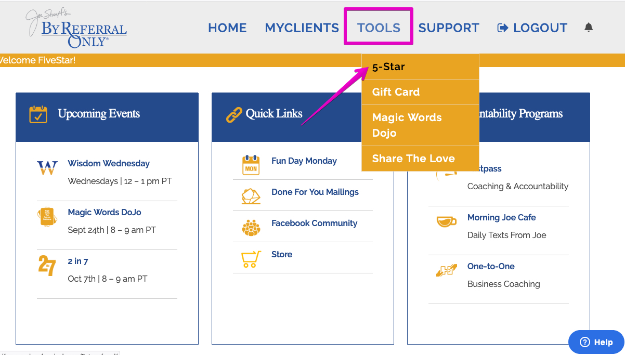Click the Wisdom Wednesday W icon
625x355 pixels.
(47, 168)
